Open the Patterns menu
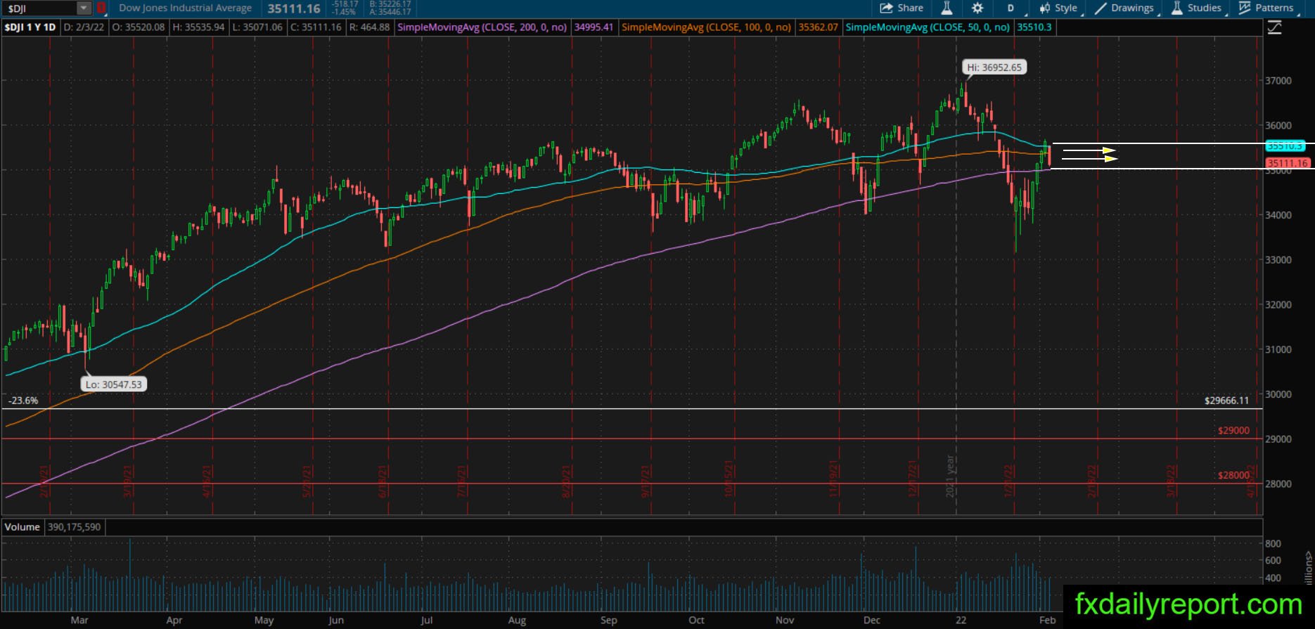This screenshot has height=629, width=1315. [x=1266, y=8]
